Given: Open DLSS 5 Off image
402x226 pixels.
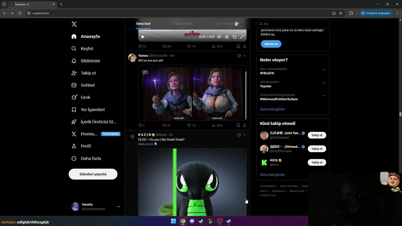Looking at the screenshot, I should click(165, 93).
